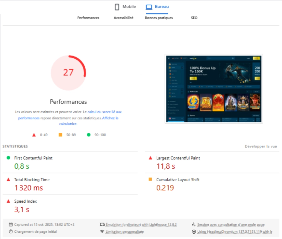
Task: Select the Bureau desktop tab
Action: tap(161, 7)
